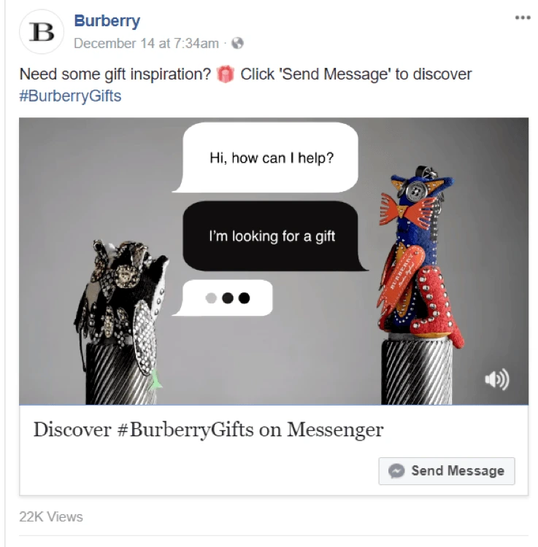
Task: Click the Burberry 'B' profile avatar
Action: 42,32
